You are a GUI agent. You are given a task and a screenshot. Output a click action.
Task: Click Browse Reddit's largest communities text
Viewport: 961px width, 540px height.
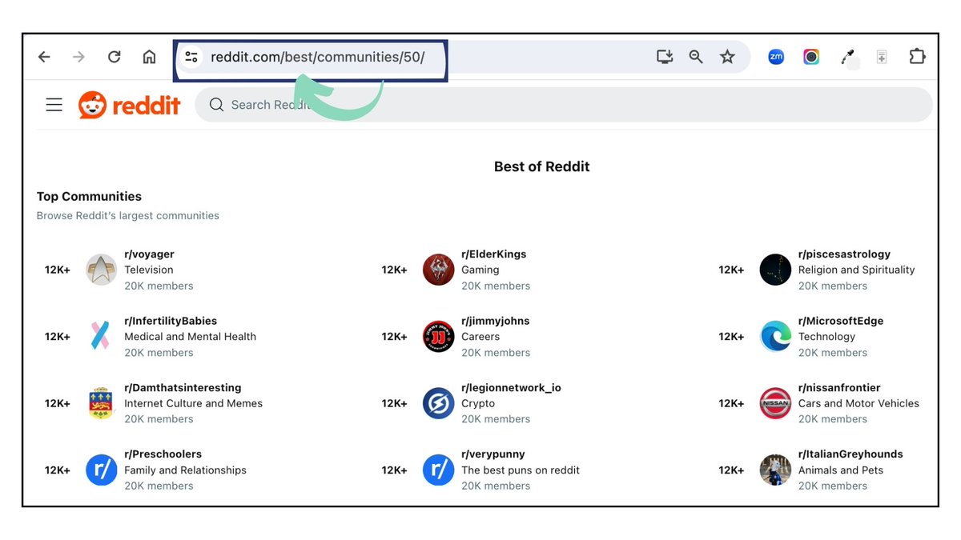point(128,216)
